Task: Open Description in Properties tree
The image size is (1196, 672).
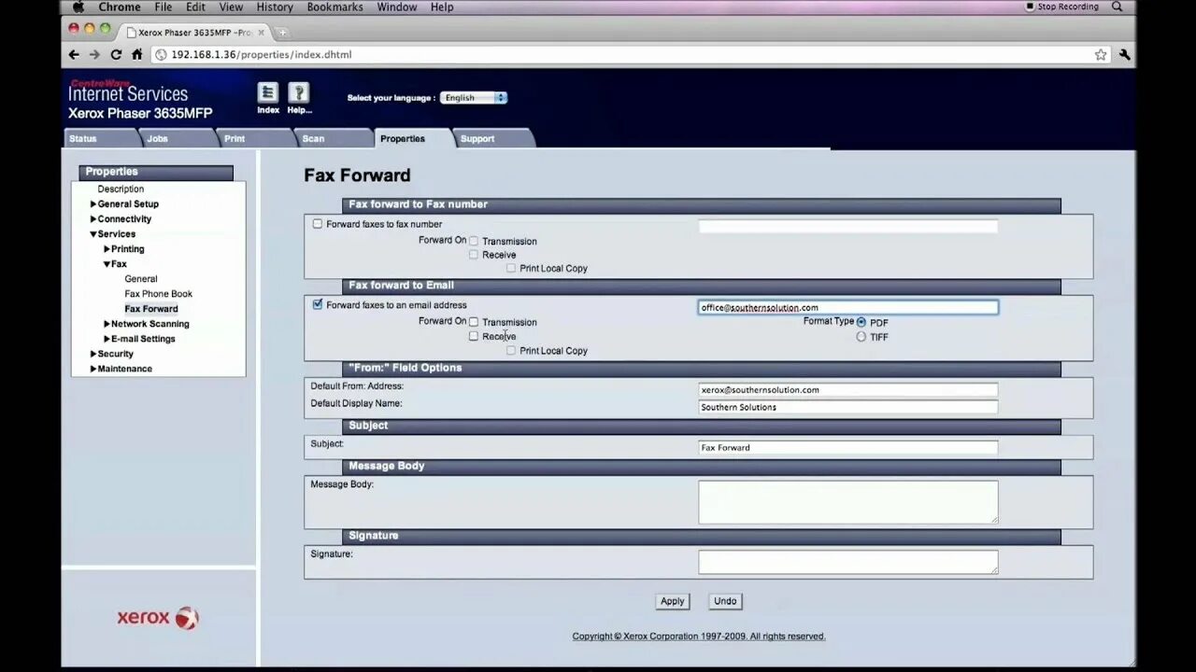Action: pyautogui.click(x=121, y=189)
